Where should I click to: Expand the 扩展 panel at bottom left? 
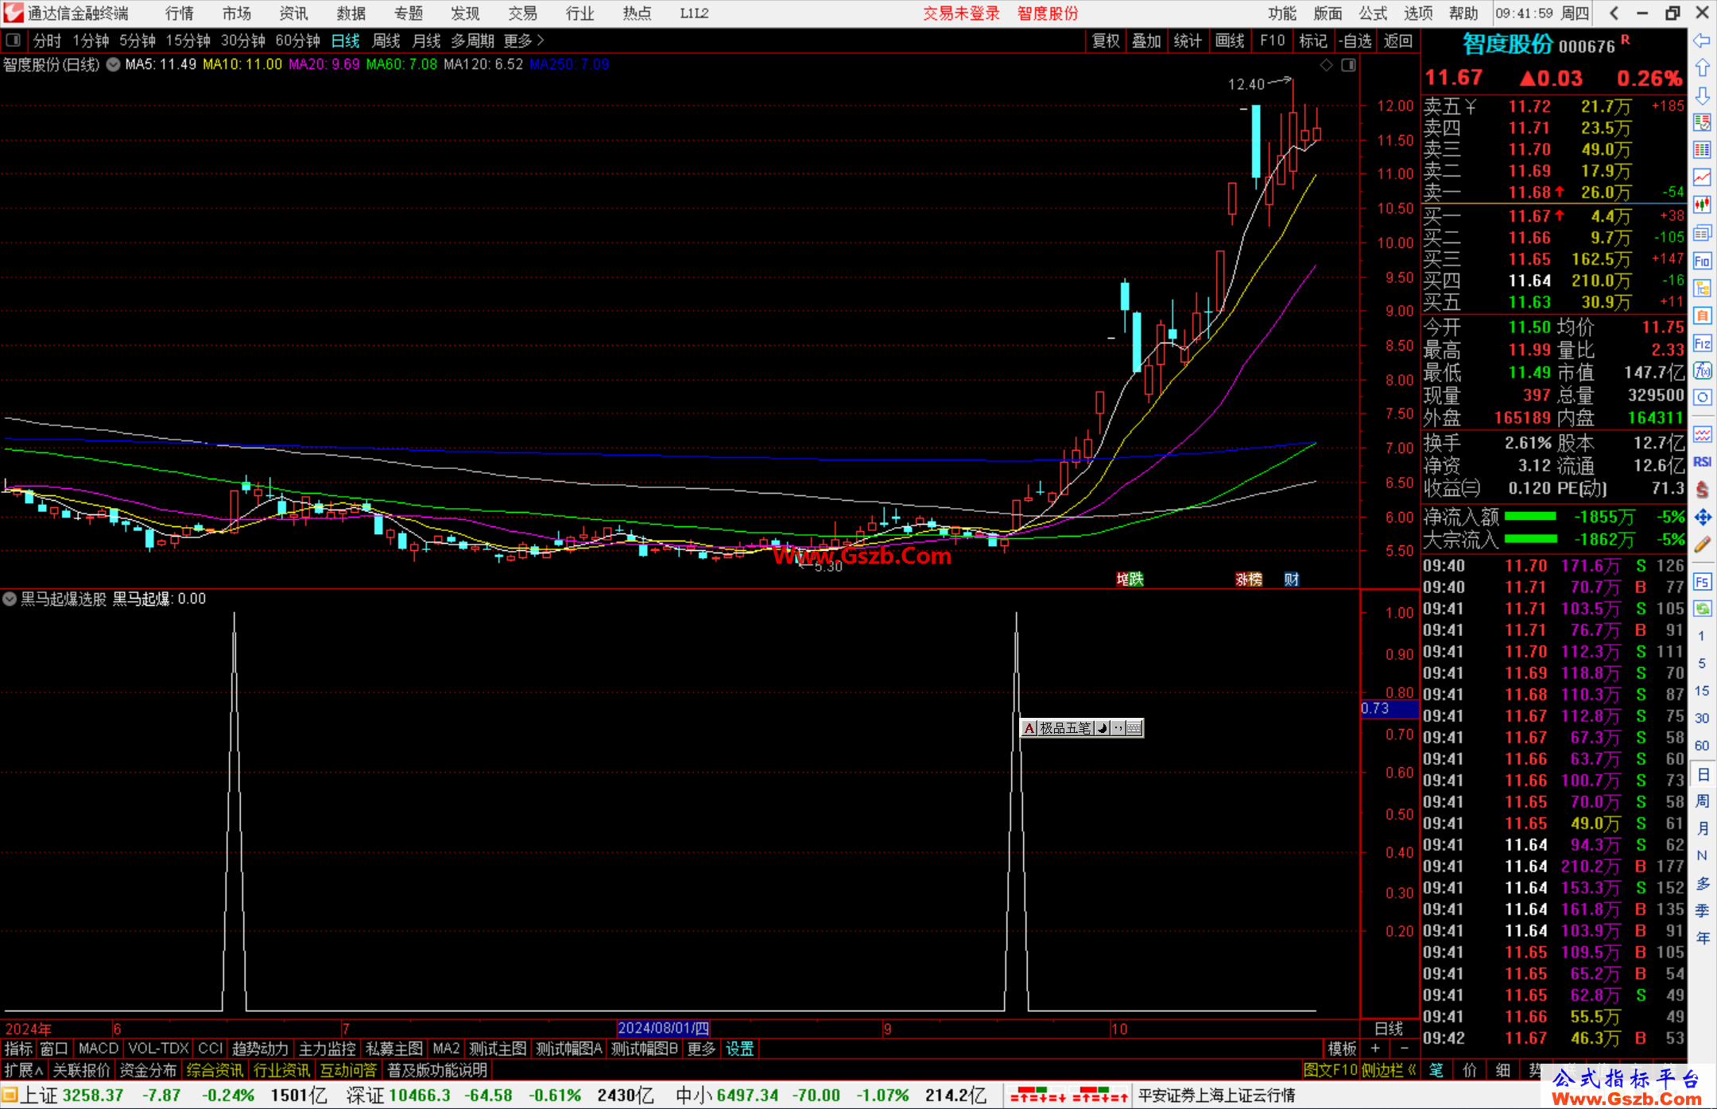pyautogui.click(x=24, y=1070)
